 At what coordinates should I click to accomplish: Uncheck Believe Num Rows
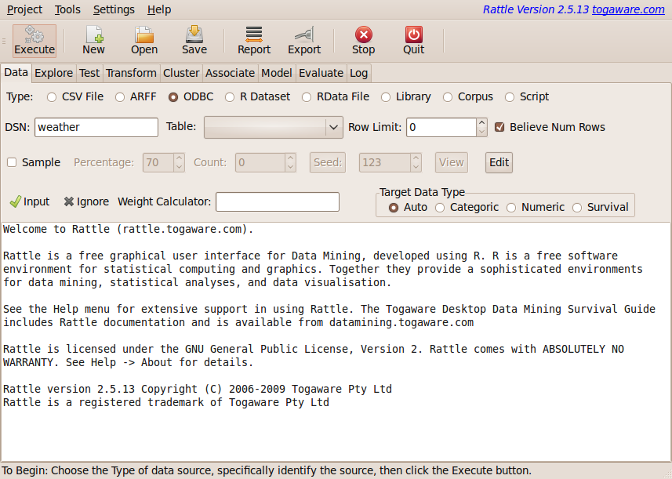[x=499, y=127]
